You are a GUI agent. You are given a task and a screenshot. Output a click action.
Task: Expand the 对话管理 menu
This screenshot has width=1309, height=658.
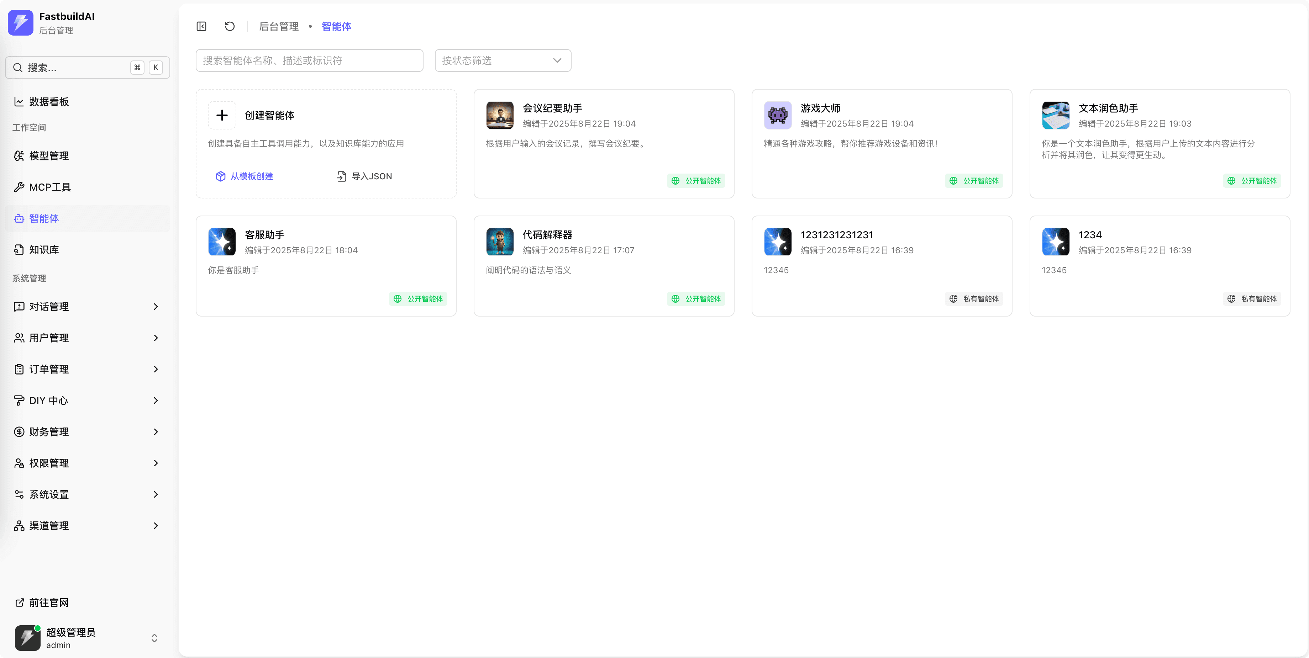[86, 307]
